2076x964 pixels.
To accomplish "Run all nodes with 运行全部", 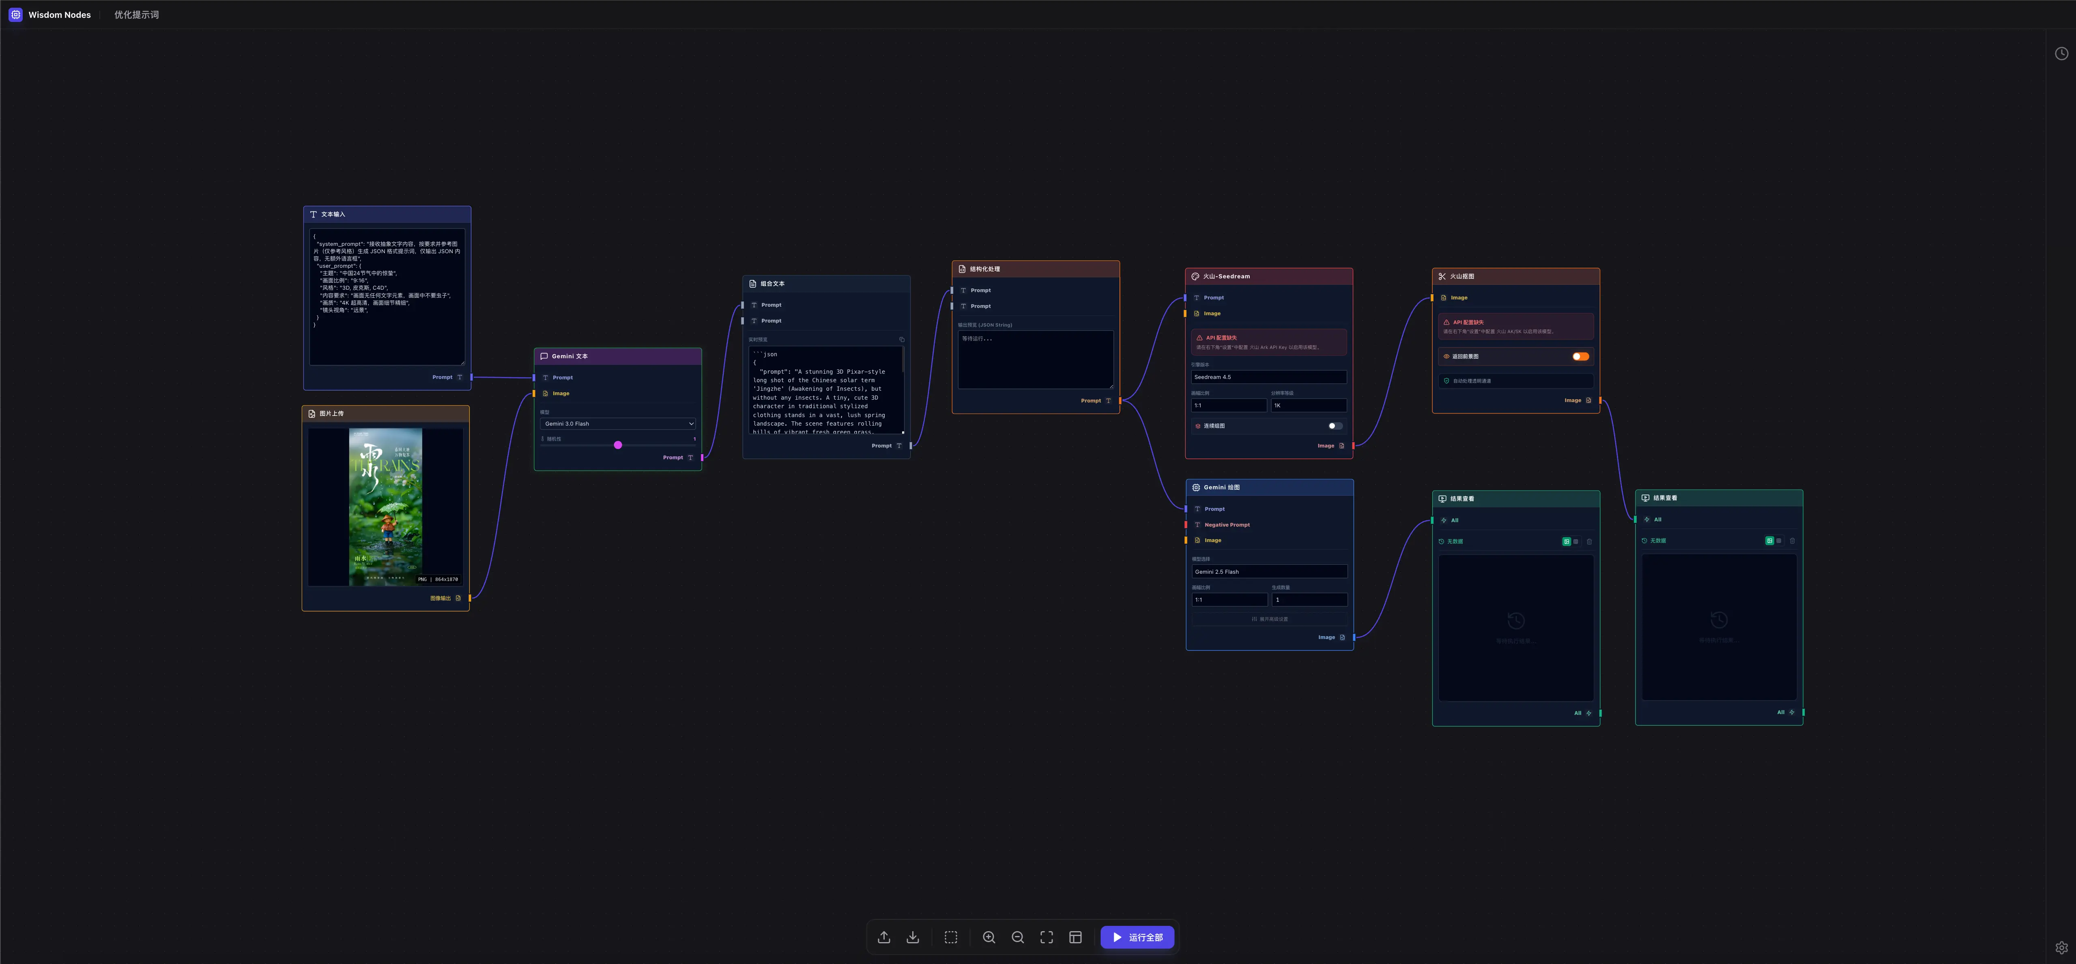I will 1137,936.
